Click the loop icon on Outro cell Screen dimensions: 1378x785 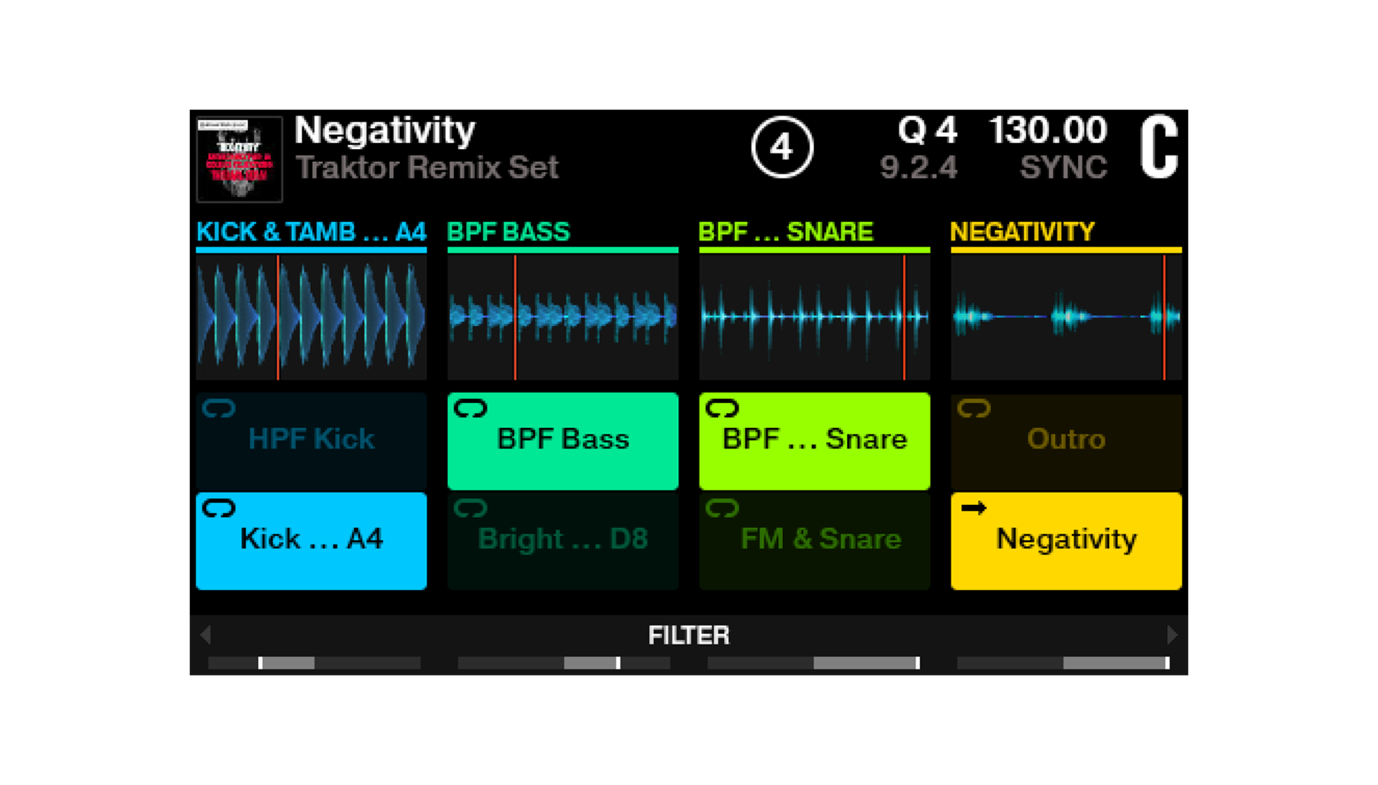coord(973,408)
